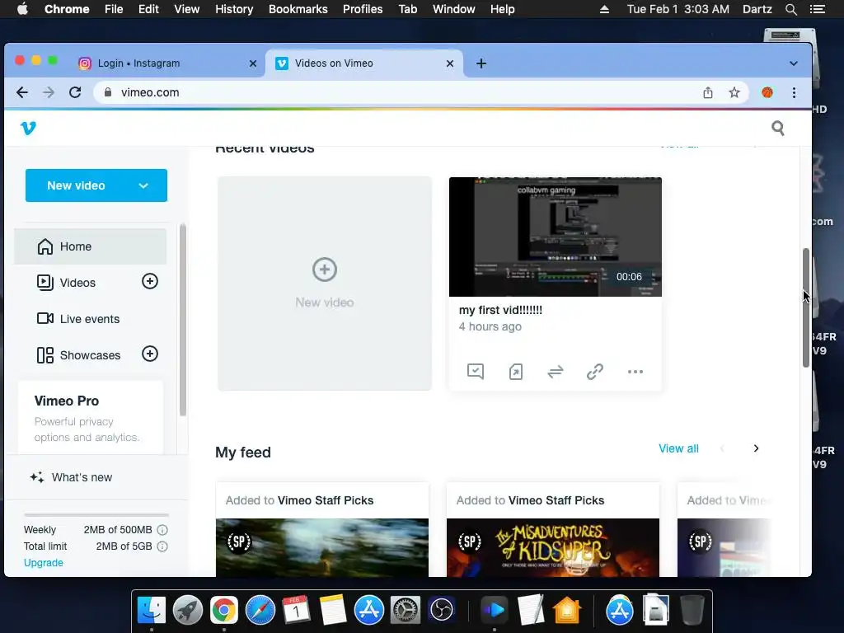The height and width of the screenshot is (633, 844).
Task: Create a showcase with plus icon
Action: pos(150,354)
